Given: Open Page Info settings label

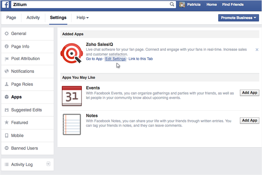Looking at the screenshot, I should coord(20,47).
